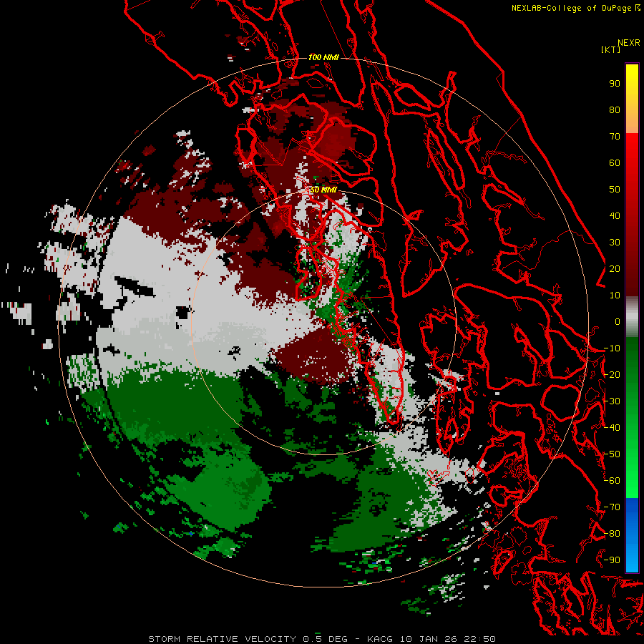Viewport: 644px width, 644px height.
Task: Click the 50 value on velocity scale
Action: tap(615, 190)
